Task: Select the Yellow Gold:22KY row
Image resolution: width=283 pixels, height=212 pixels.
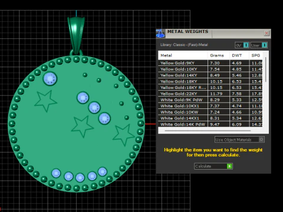Action: pos(210,94)
